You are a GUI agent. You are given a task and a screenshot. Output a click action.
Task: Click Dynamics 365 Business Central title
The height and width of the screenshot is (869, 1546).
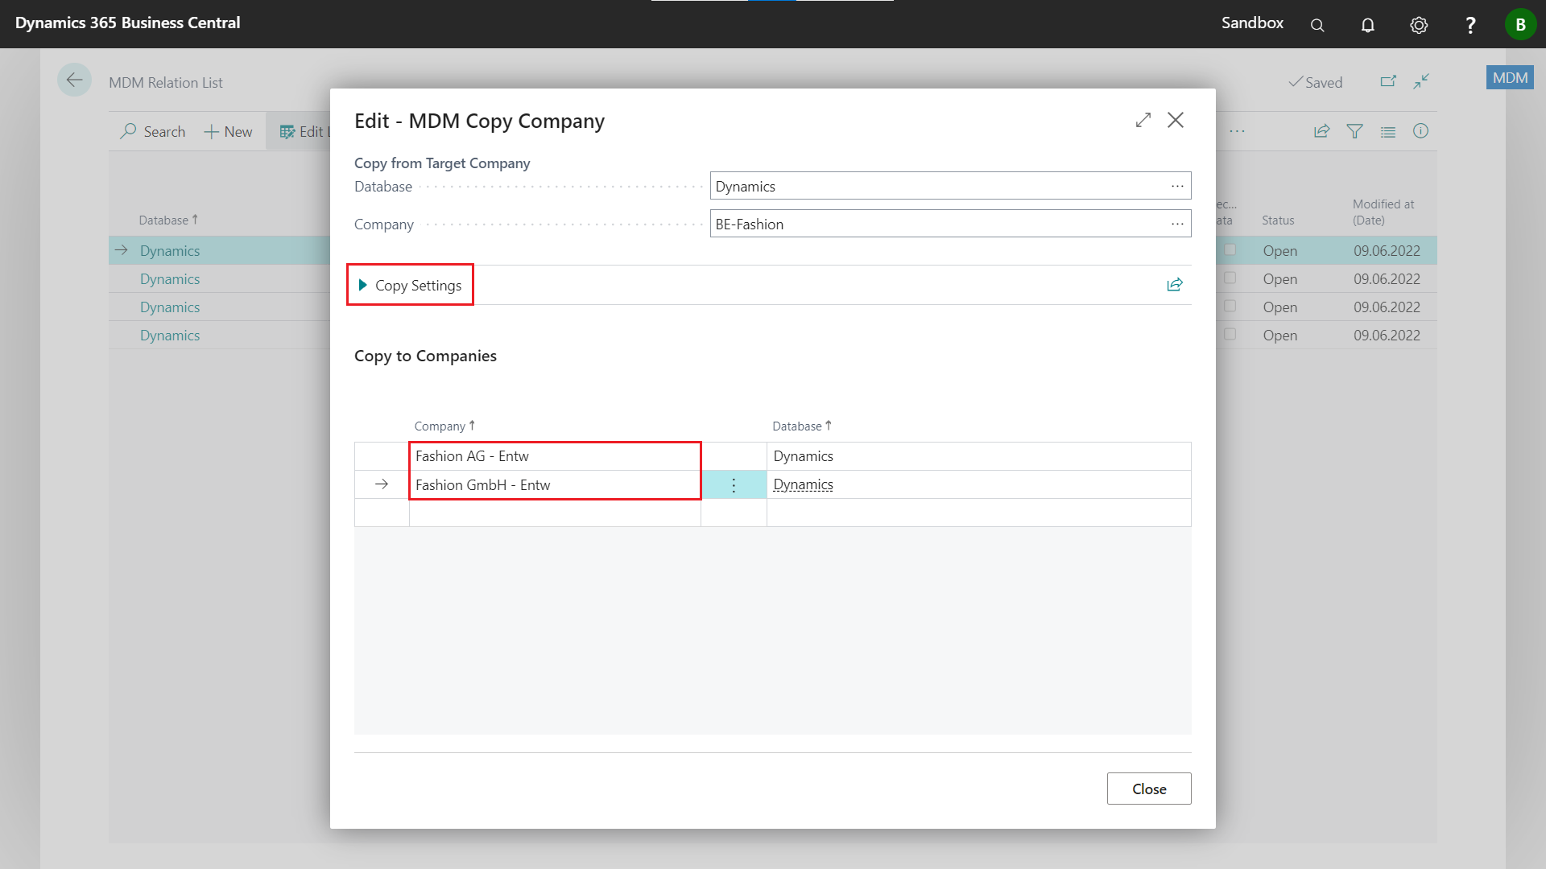tap(127, 23)
